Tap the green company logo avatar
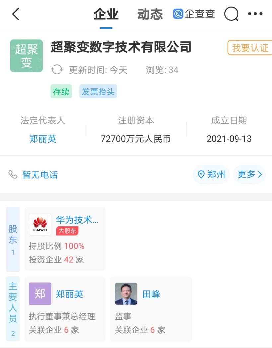The image size is (272, 348). [27, 56]
